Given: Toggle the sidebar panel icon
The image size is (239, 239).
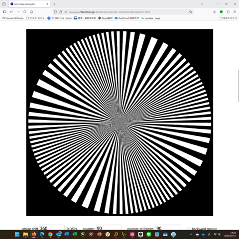Looking at the screenshot, I should 4,12.
